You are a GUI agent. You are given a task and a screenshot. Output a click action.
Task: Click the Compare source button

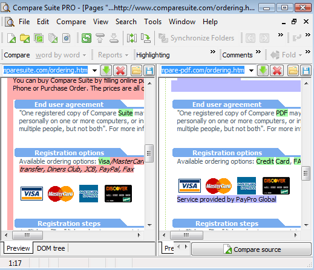tap(251, 249)
